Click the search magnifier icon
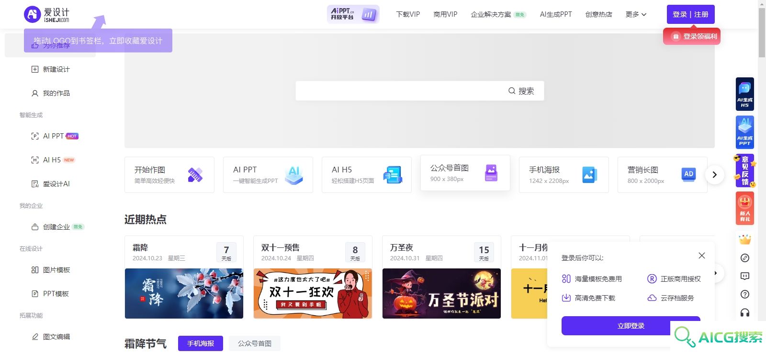766x352 pixels. [512, 91]
